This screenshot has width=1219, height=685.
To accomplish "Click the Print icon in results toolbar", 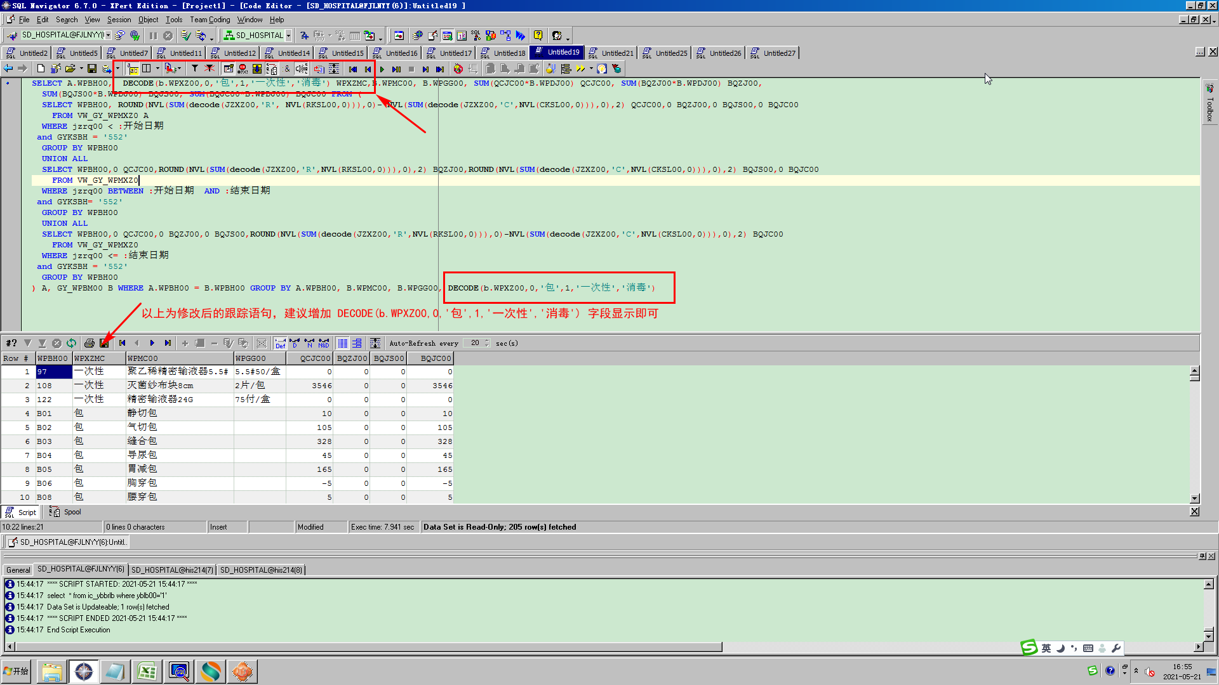I will tap(90, 343).
